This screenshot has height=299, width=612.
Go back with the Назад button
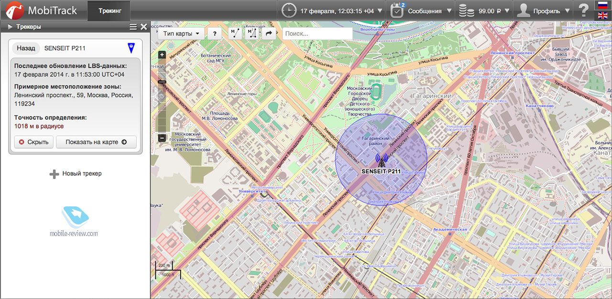tap(26, 48)
